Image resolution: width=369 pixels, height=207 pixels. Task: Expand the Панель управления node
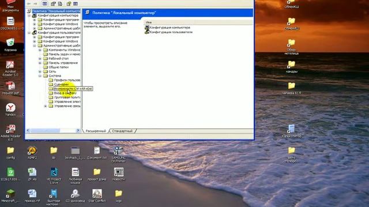point(40,63)
